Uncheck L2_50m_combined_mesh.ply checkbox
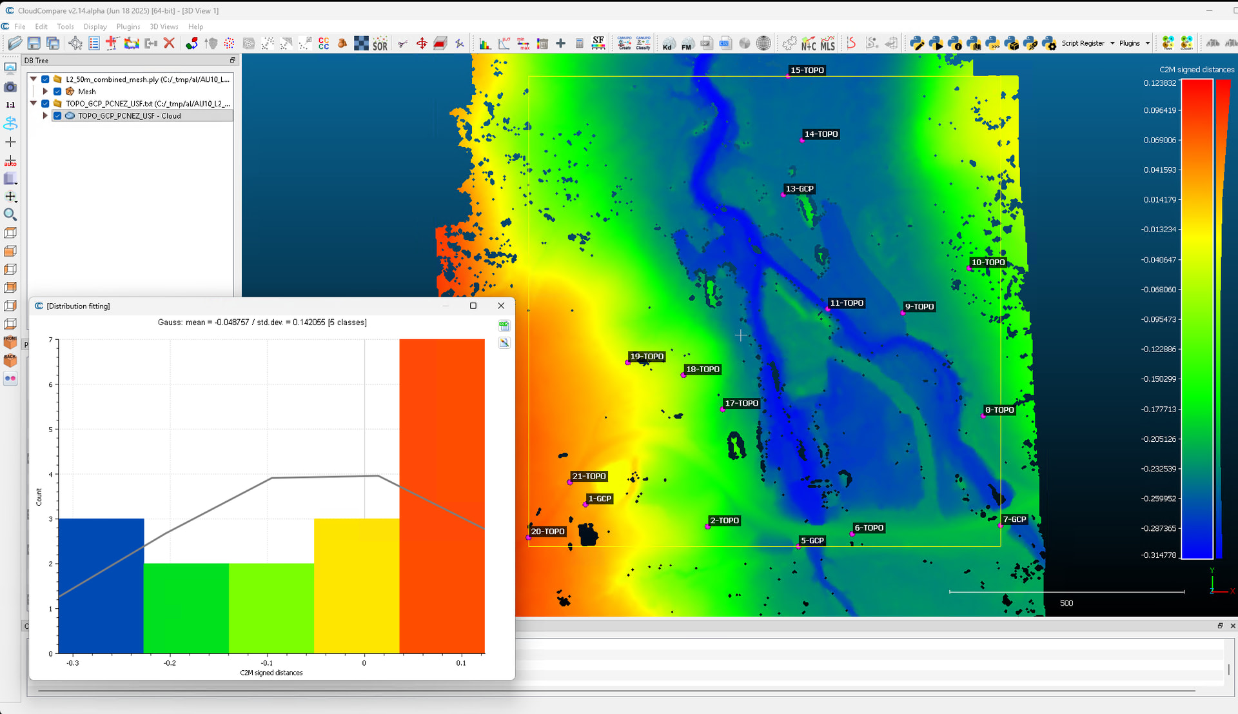Viewport: 1238px width, 714px height. pyautogui.click(x=45, y=79)
